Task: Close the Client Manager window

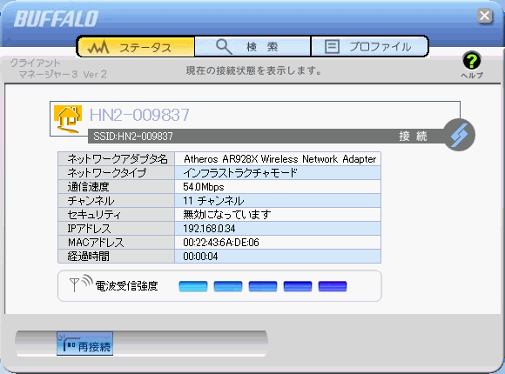Action: point(485,16)
